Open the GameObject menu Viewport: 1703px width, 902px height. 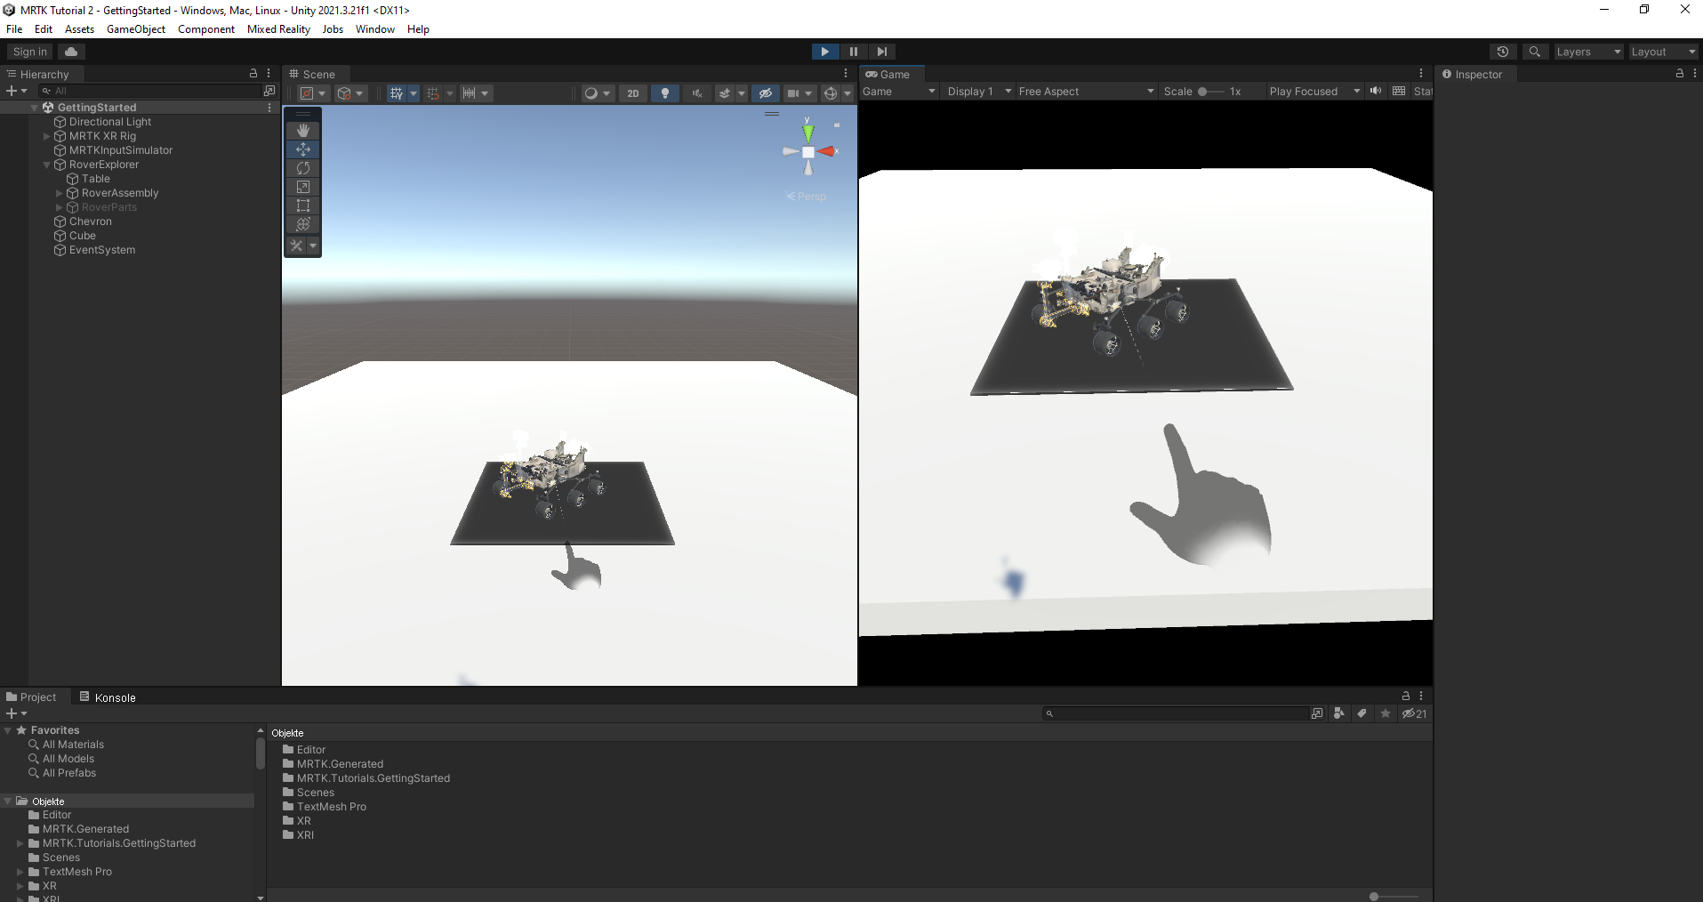135,28
